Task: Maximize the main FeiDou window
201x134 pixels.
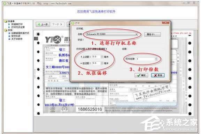Action: 188,3
